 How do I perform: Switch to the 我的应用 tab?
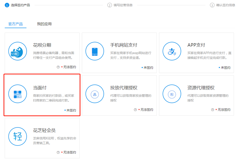44,24
